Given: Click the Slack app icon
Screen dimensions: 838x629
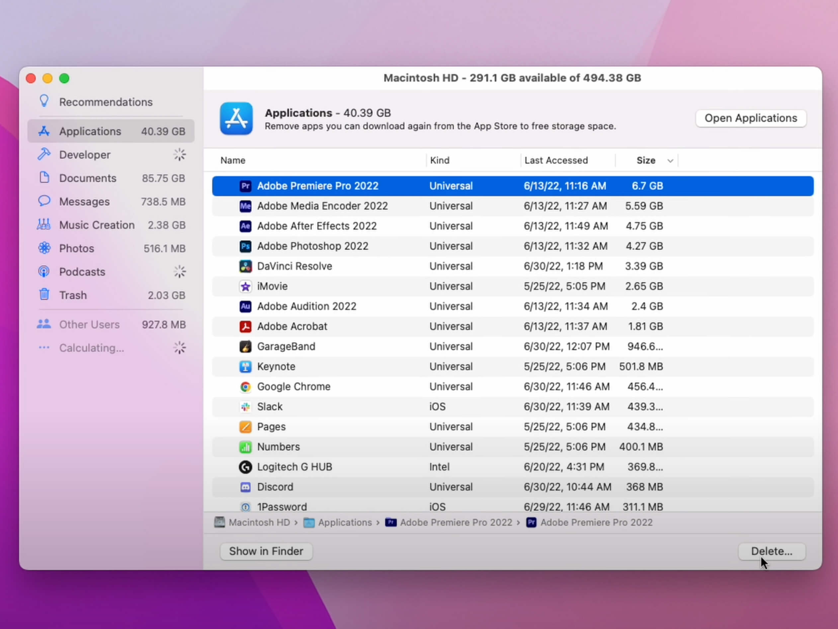Looking at the screenshot, I should pyautogui.click(x=245, y=407).
